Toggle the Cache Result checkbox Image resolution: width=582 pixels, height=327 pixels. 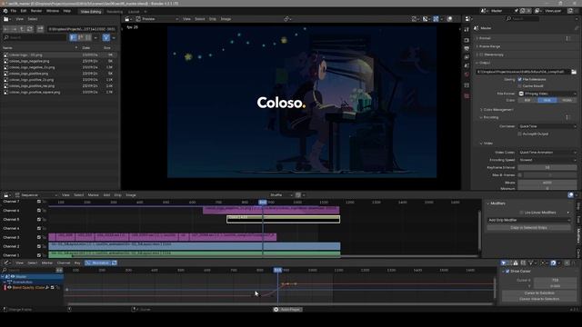point(520,86)
